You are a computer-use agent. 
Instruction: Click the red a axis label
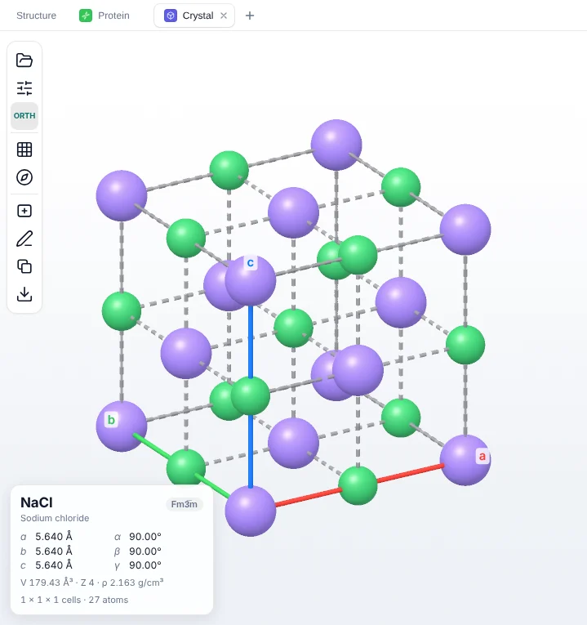482,456
